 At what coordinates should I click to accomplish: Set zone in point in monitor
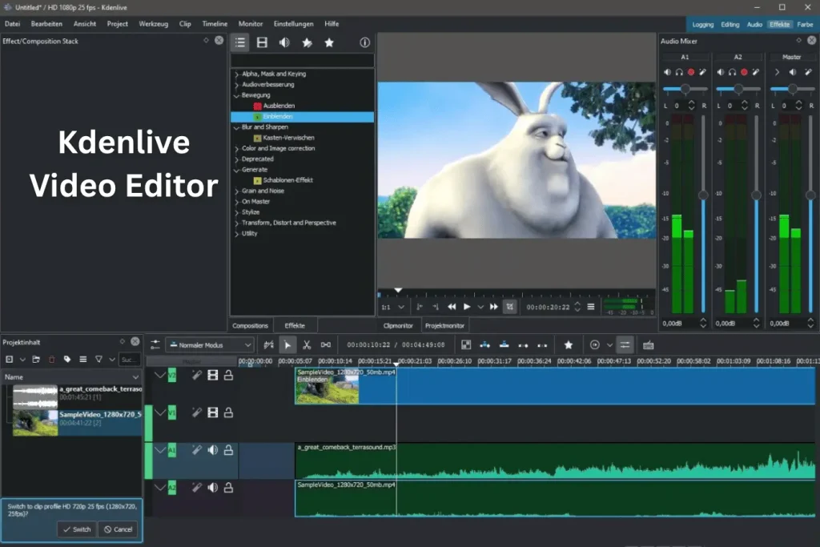(x=420, y=307)
